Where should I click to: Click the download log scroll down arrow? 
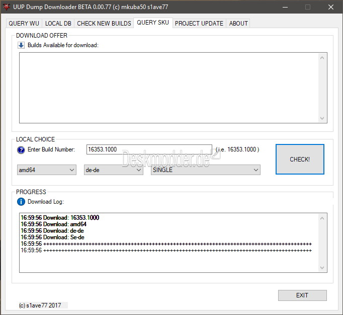coord(322,267)
